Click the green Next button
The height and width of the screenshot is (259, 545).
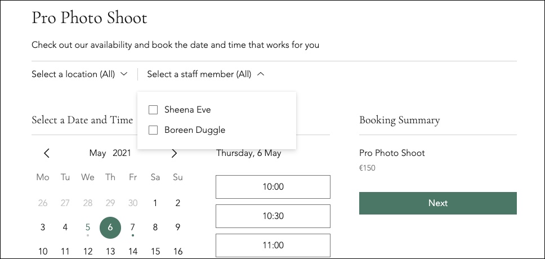tap(438, 203)
